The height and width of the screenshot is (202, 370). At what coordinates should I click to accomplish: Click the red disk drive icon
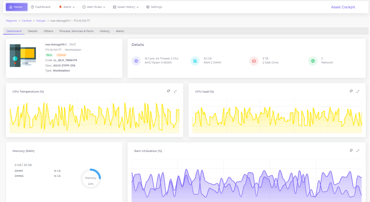[x=254, y=61]
